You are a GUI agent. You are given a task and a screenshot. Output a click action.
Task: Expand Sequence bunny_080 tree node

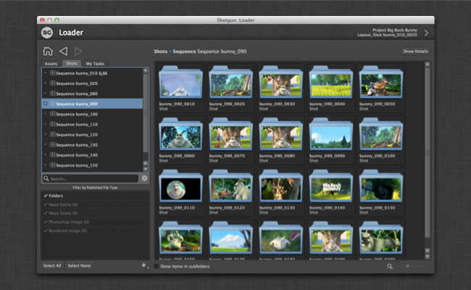(46, 94)
